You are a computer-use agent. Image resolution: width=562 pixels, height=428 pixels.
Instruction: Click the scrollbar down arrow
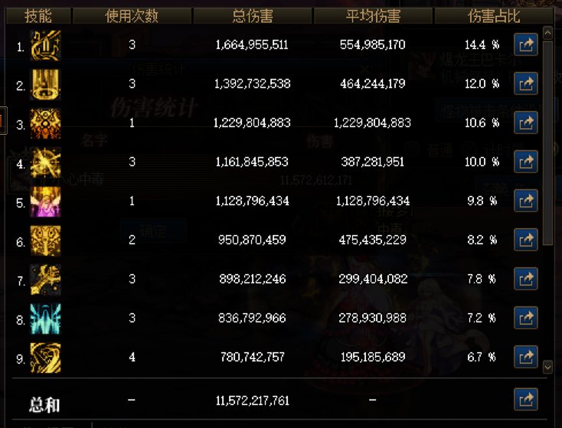[x=547, y=367]
